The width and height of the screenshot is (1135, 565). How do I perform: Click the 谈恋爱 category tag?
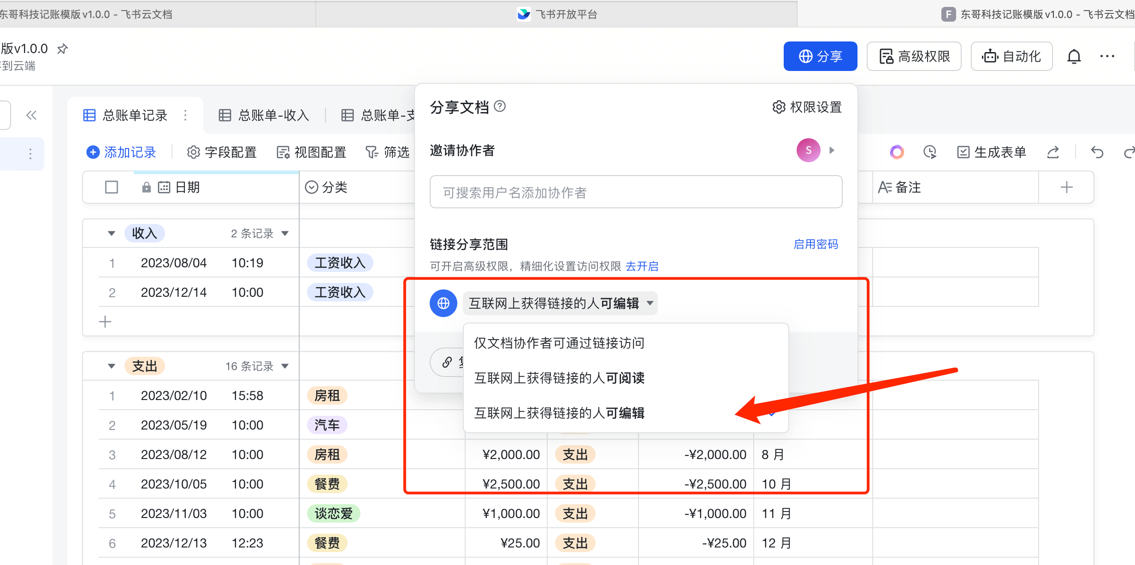point(334,513)
